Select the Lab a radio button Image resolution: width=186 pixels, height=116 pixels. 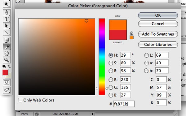147,63
